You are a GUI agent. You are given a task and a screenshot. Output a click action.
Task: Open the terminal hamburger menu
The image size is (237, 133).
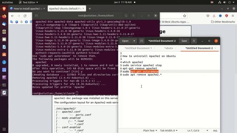[133, 16]
